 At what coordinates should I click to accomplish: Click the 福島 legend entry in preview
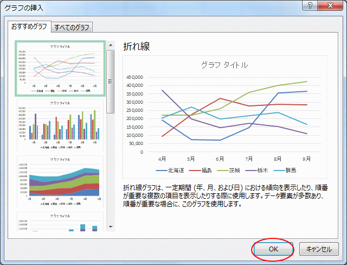click(x=201, y=171)
